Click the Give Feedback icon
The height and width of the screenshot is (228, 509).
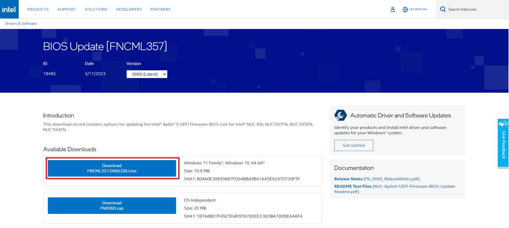pyautogui.click(x=503, y=124)
